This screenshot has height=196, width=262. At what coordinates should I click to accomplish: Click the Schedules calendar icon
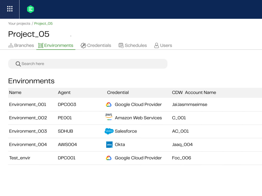(121, 45)
